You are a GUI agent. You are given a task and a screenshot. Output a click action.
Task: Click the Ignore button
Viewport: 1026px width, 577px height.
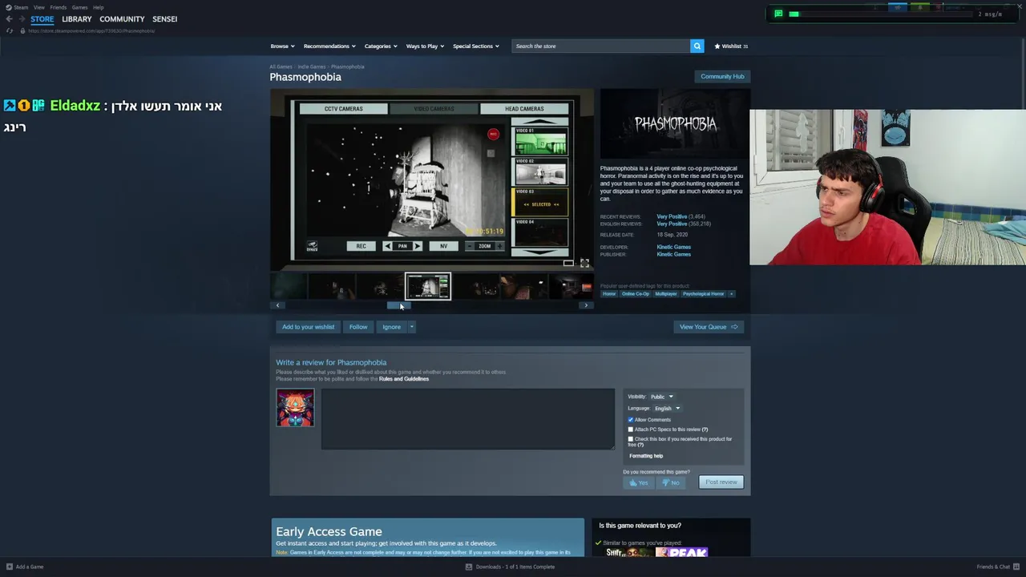[x=391, y=327]
